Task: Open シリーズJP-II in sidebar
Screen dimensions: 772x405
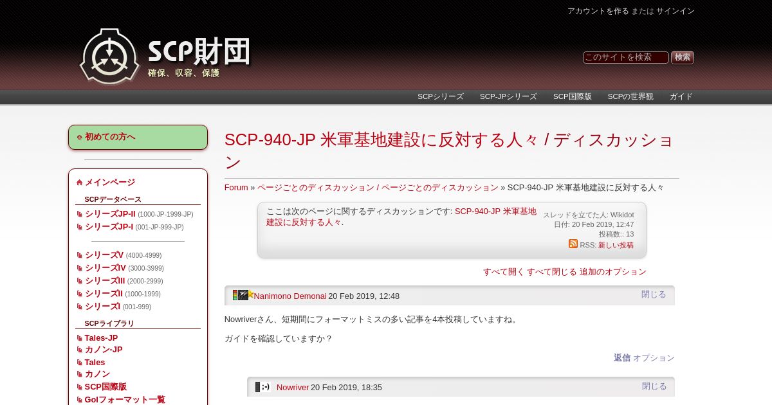Action: (110, 214)
